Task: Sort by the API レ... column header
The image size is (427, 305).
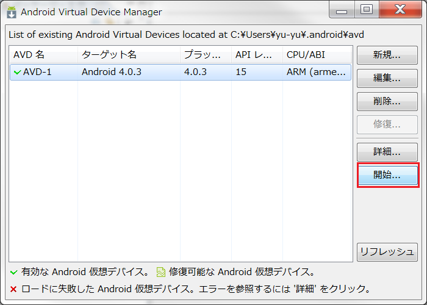Action: point(257,55)
